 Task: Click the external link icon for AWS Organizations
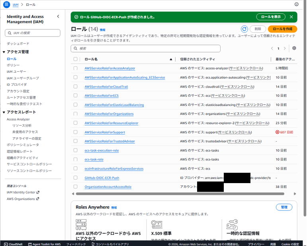pos(37,199)
